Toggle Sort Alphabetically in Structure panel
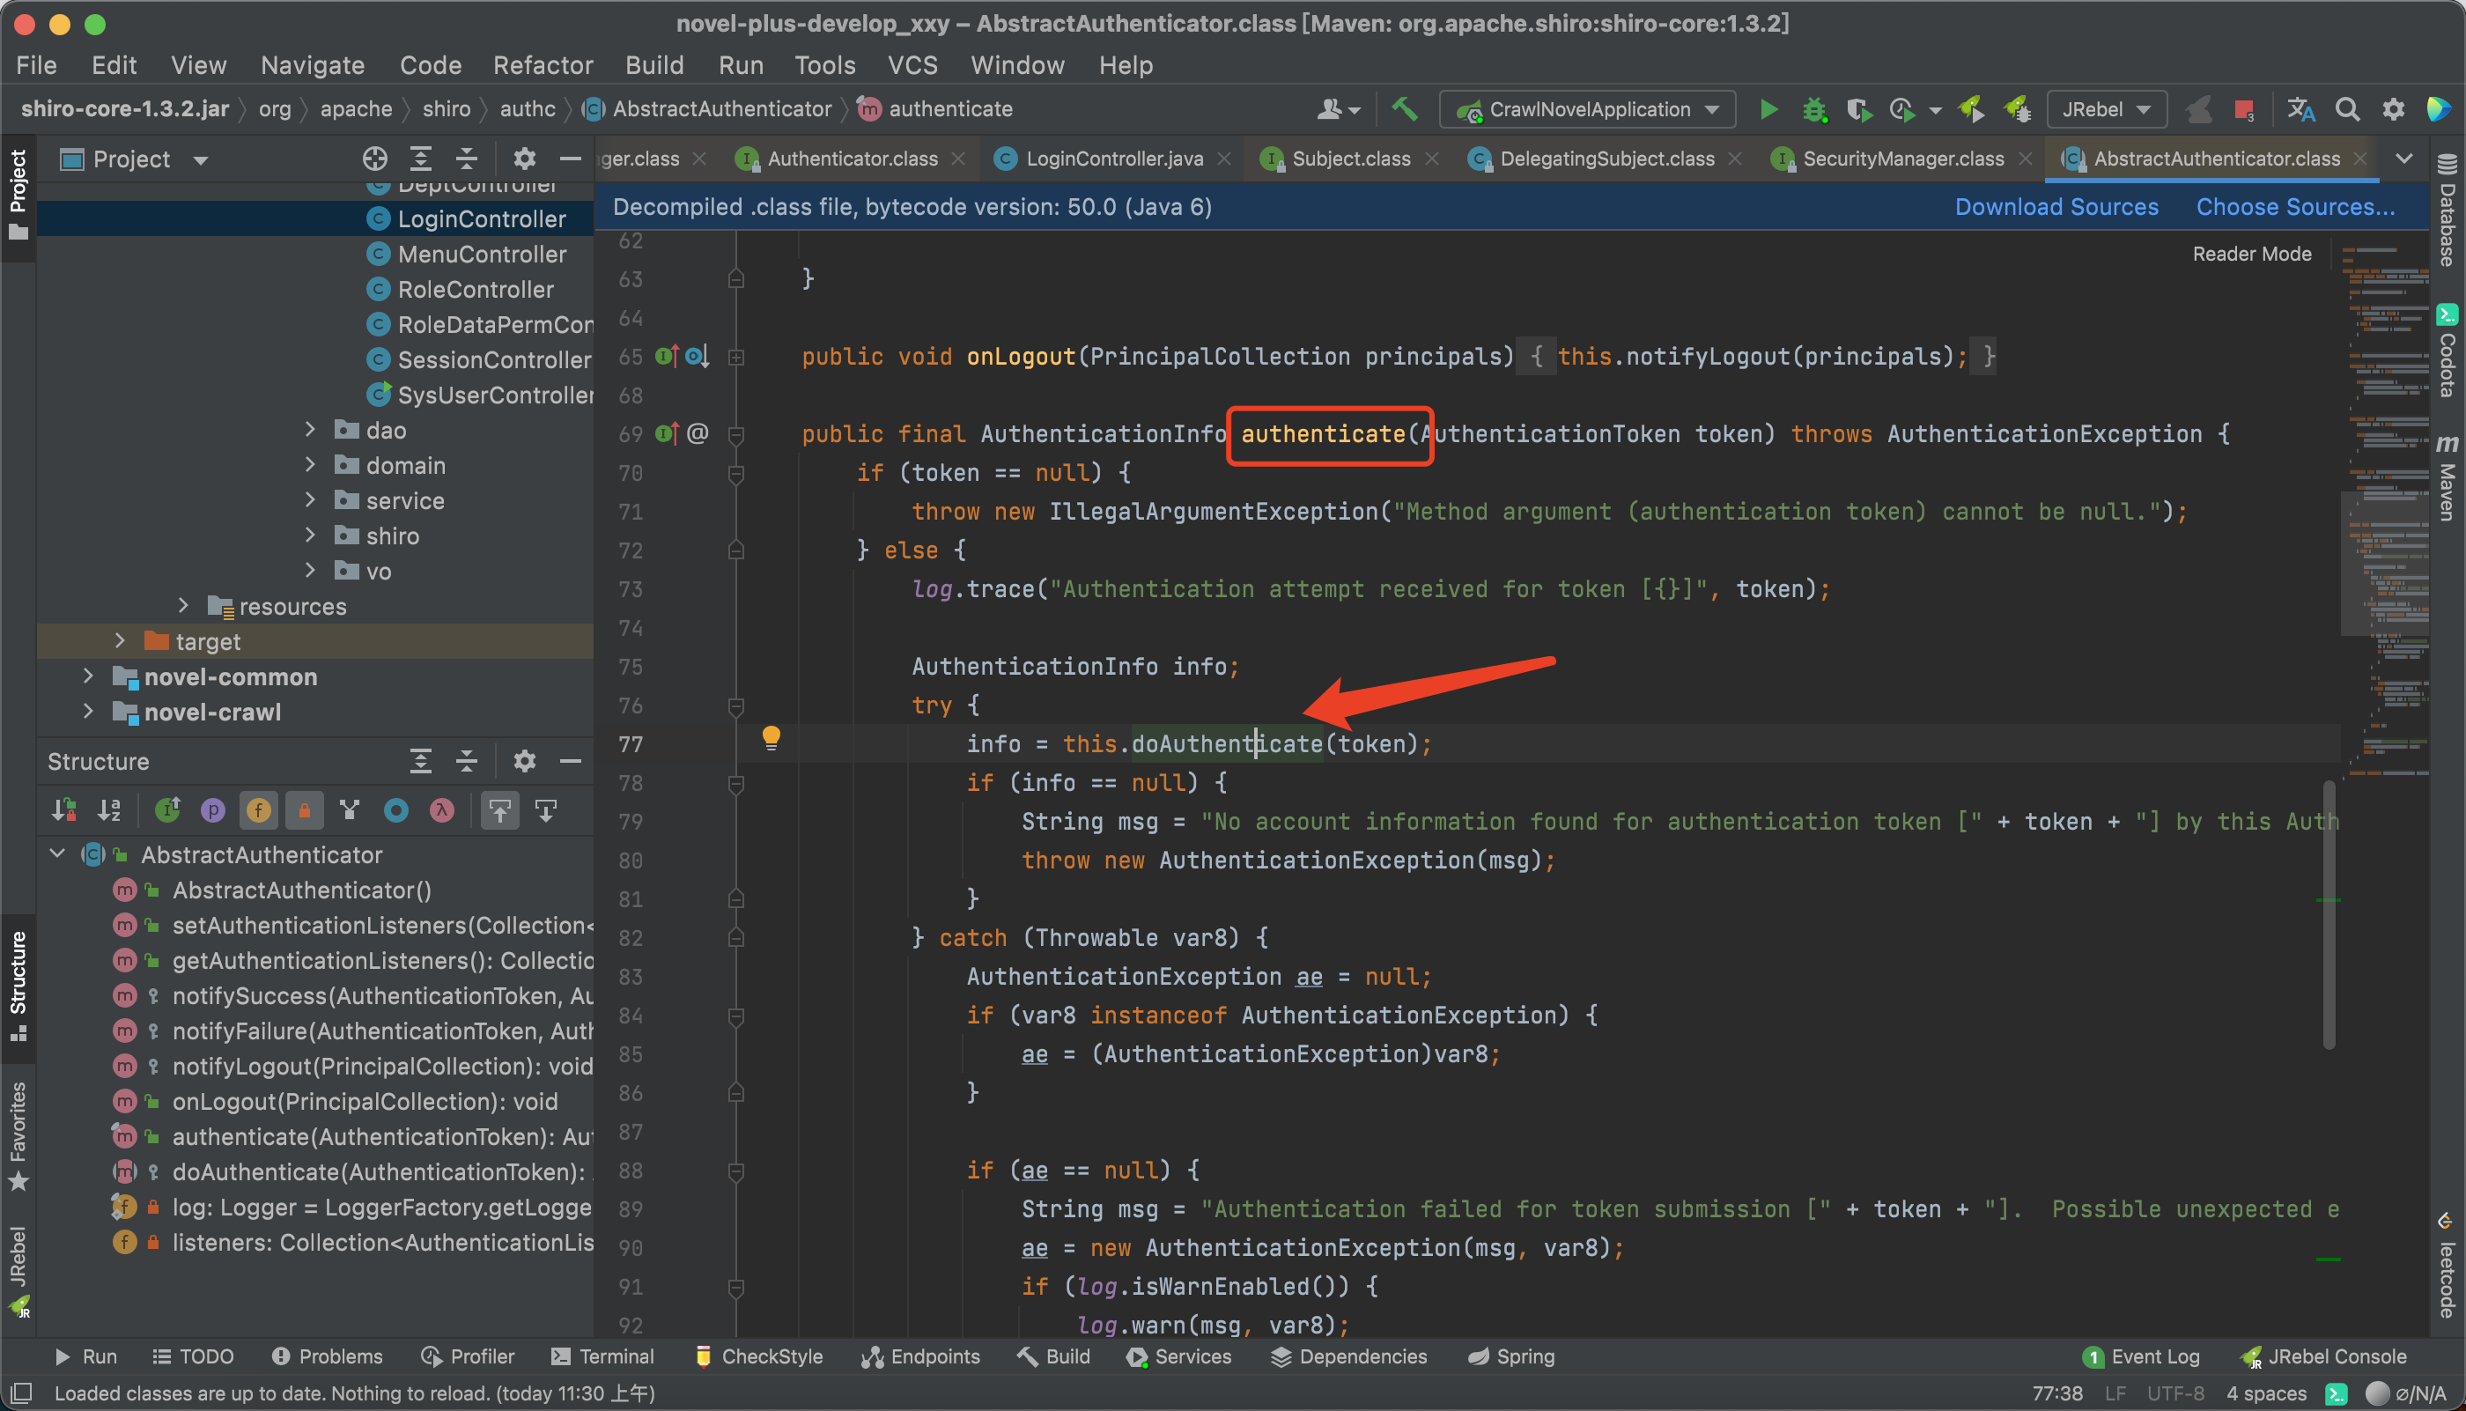 [109, 810]
